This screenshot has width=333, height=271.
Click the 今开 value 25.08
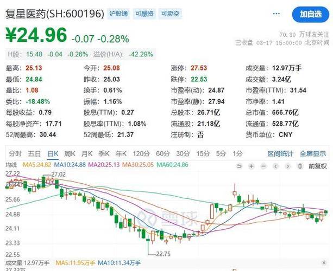[112, 68]
